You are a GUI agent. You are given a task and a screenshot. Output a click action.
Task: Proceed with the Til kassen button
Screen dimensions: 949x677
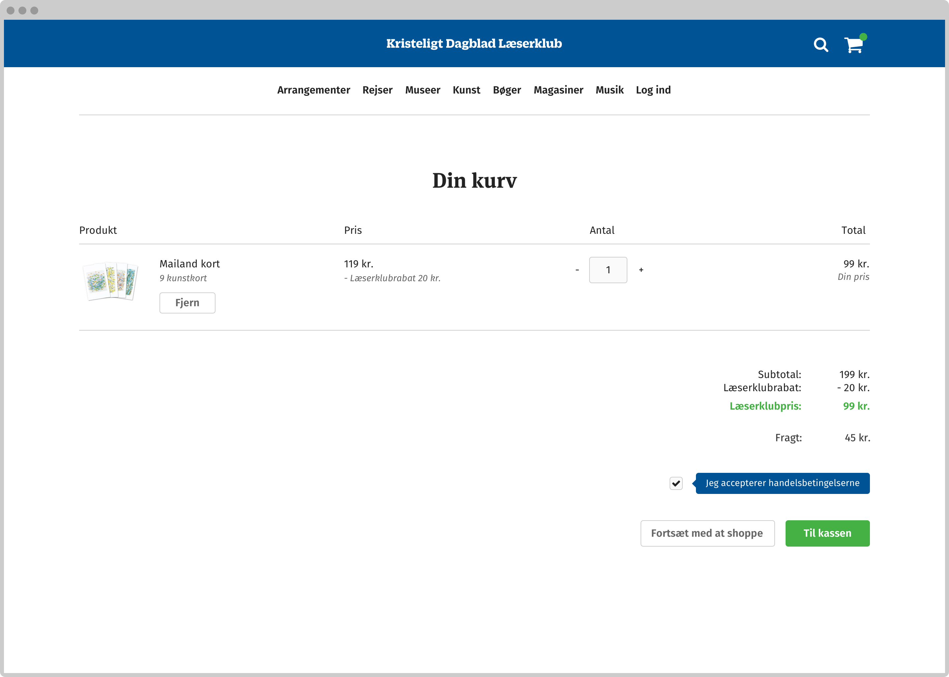click(828, 533)
